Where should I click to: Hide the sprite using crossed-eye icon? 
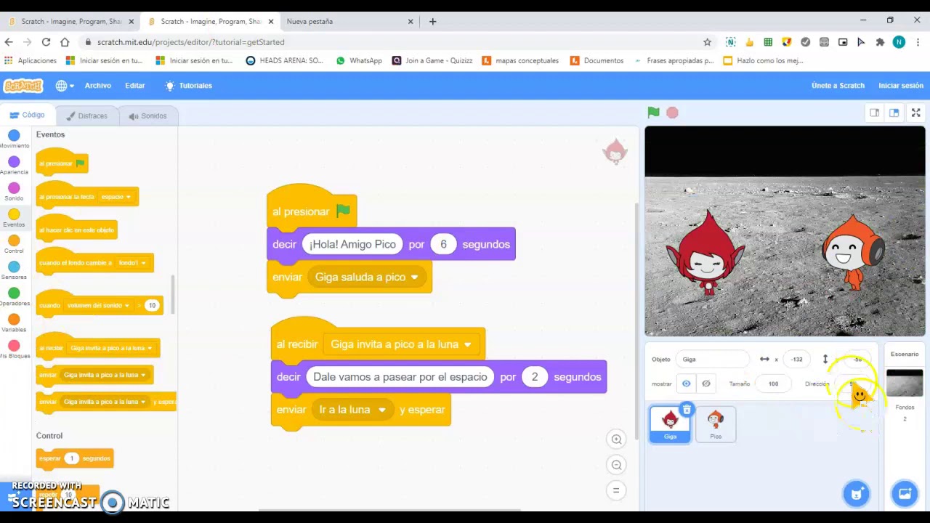[705, 384]
